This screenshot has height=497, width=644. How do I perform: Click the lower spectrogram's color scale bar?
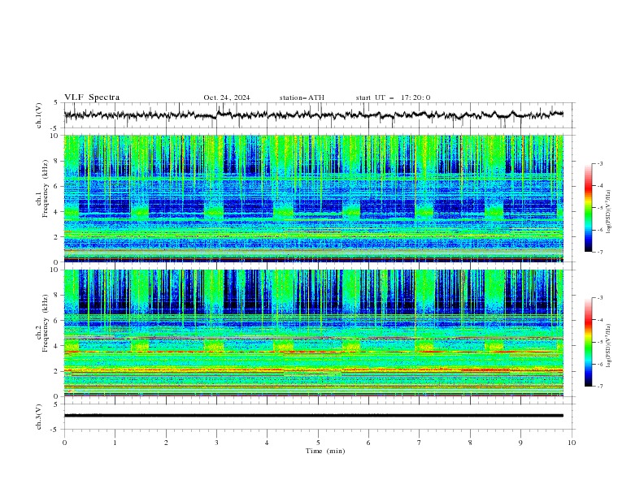pyautogui.click(x=588, y=342)
